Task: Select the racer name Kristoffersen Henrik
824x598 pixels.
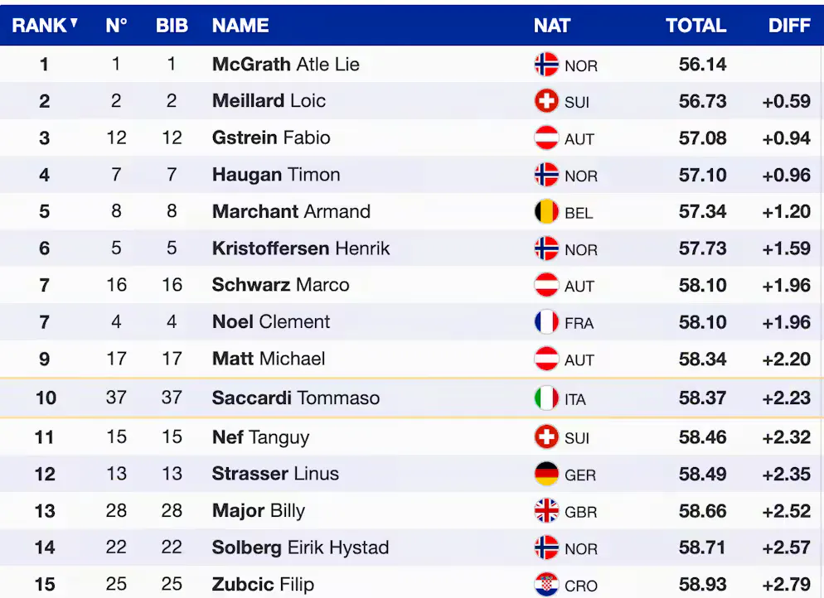Action: [x=301, y=248]
